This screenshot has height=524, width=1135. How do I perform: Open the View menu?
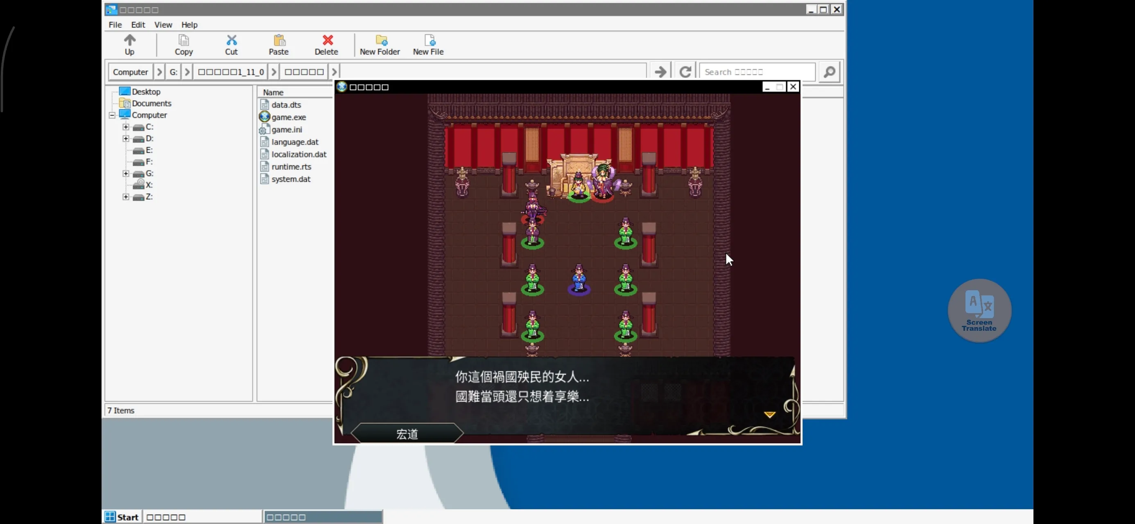pyautogui.click(x=163, y=25)
